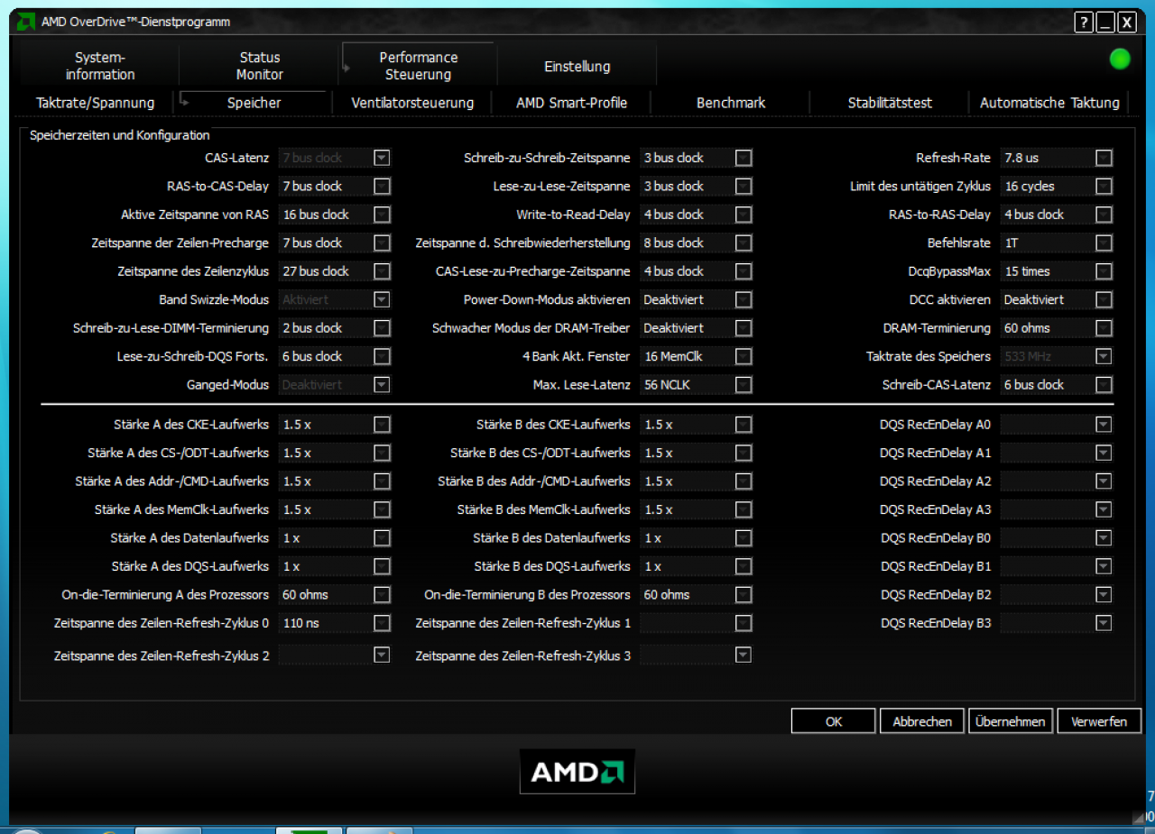This screenshot has width=1155, height=834.
Task: Click the AMD OverDrive title bar icon
Action: coord(27,22)
